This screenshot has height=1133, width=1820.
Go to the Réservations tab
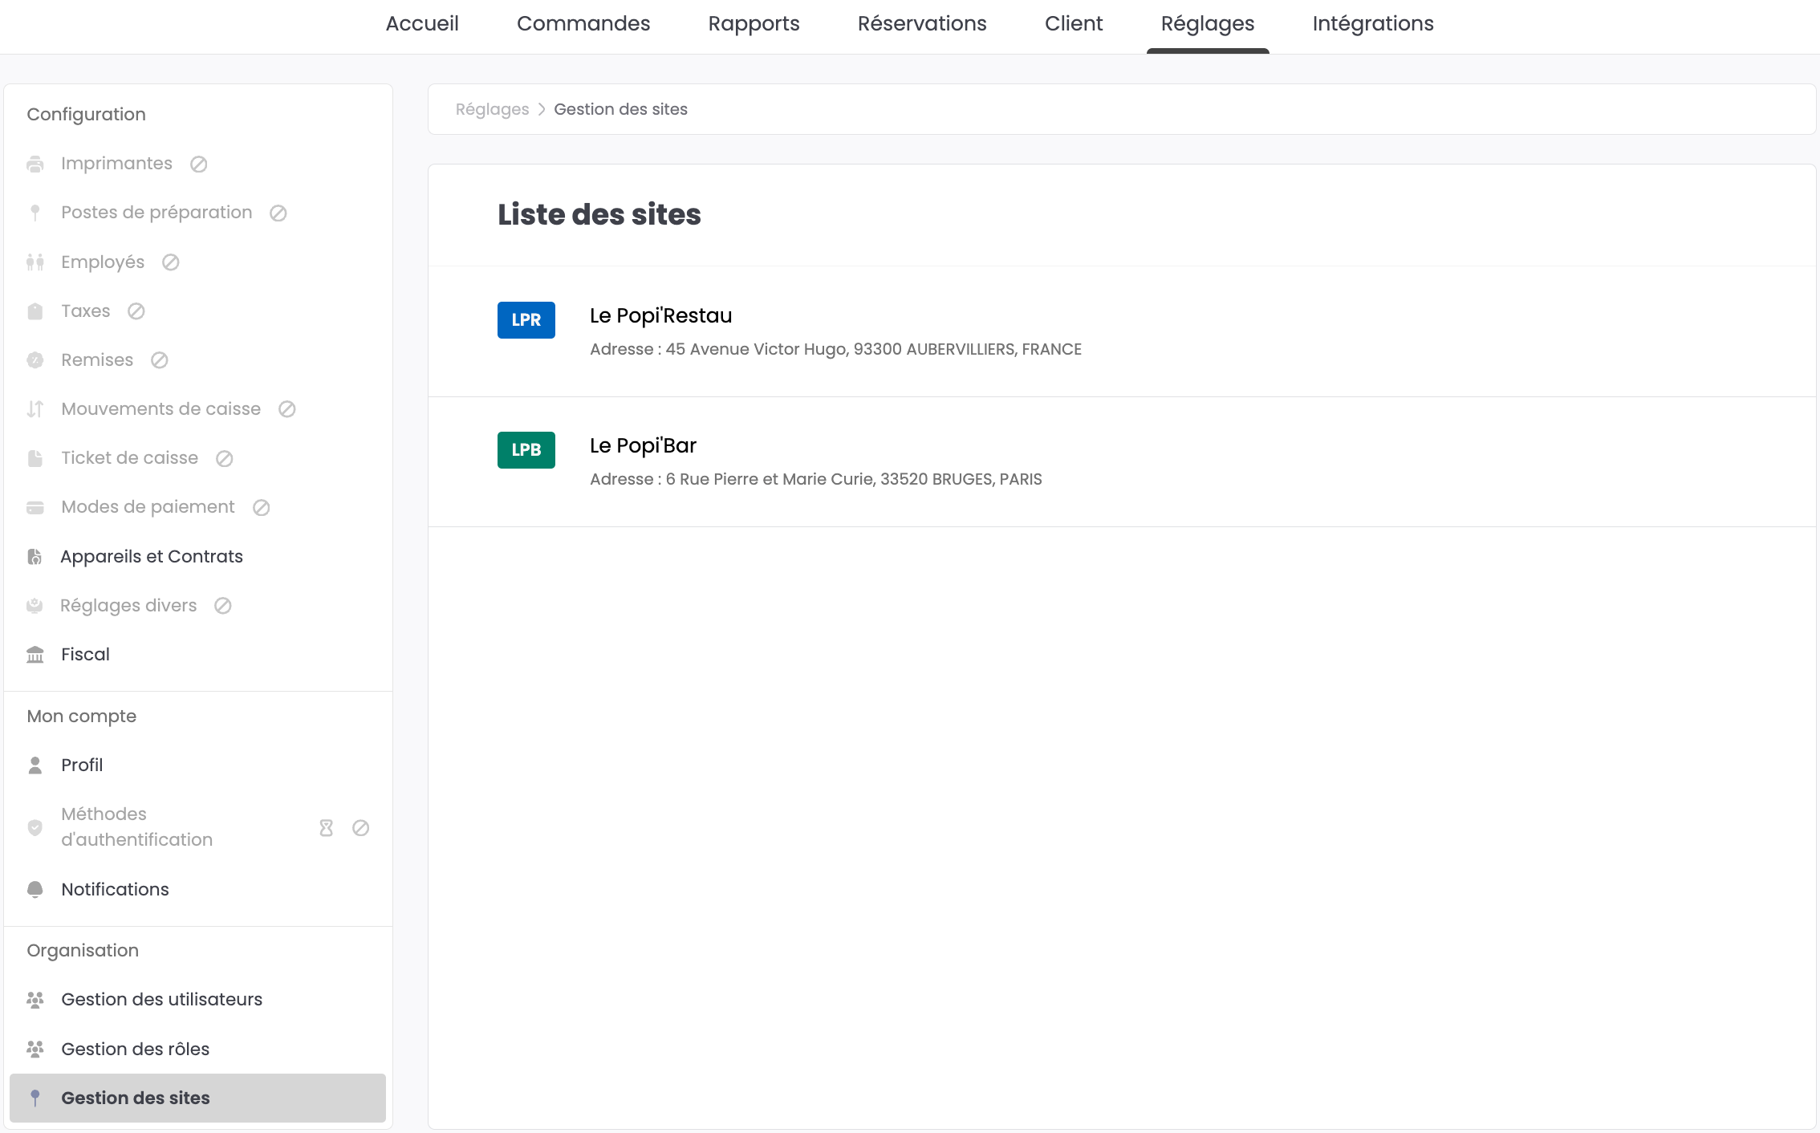[x=921, y=24]
